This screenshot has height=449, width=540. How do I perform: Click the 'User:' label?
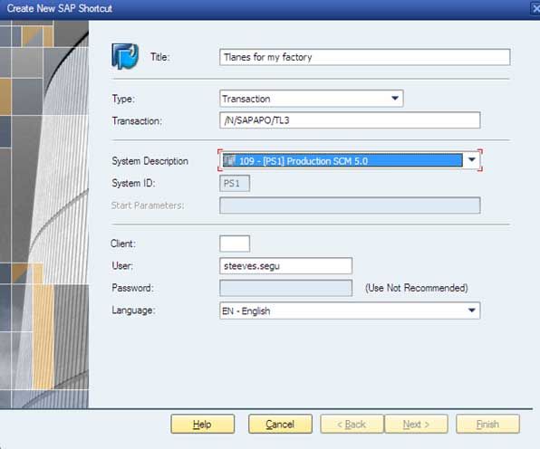(x=122, y=265)
